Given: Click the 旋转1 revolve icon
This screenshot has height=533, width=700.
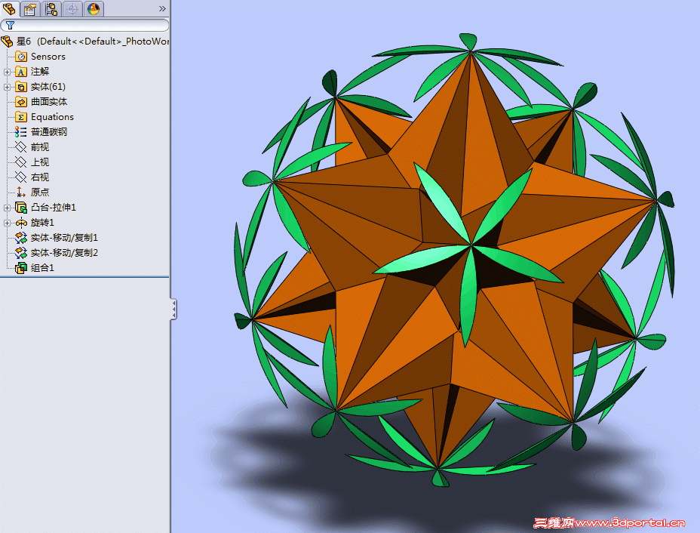Looking at the screenshot, I should (21, 223).
